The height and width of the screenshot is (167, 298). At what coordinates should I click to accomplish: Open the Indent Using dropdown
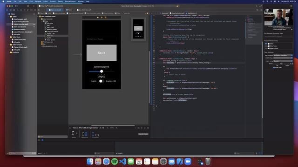(283, 61)
